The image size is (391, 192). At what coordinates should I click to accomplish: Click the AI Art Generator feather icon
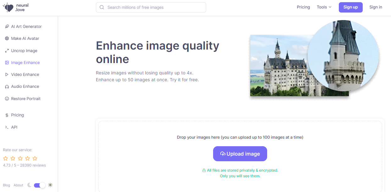7,27
